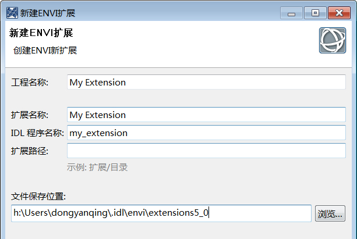This screenshot has width=357, height=239.
Task: Click the 工程名称 label
Action: pos(30,83)
